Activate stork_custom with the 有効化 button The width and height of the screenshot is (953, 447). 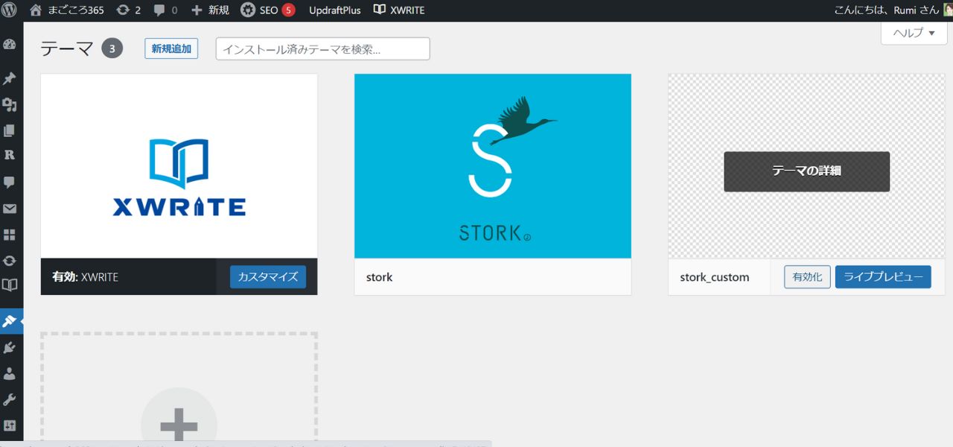click(806, 276)
